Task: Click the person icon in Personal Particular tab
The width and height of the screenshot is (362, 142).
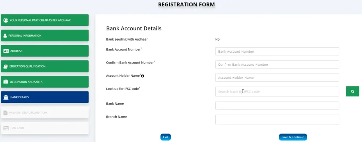Action: point(6,20)
